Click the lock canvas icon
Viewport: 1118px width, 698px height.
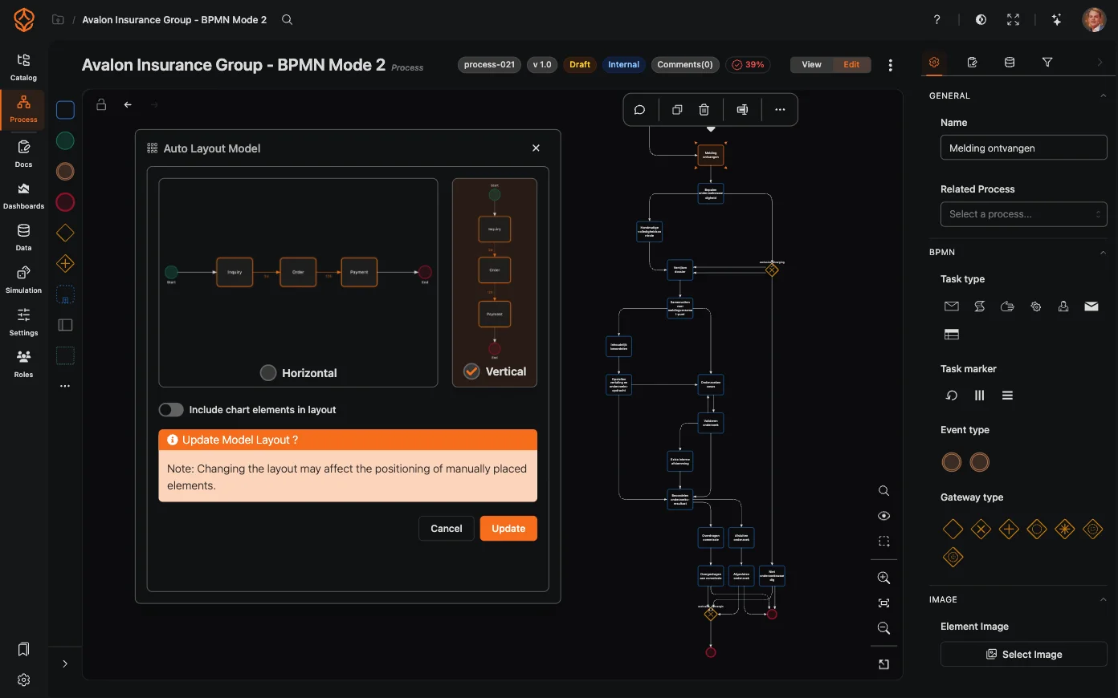[101, 104]
